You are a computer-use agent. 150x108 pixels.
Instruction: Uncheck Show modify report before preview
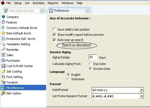click(x=54, y=35)
